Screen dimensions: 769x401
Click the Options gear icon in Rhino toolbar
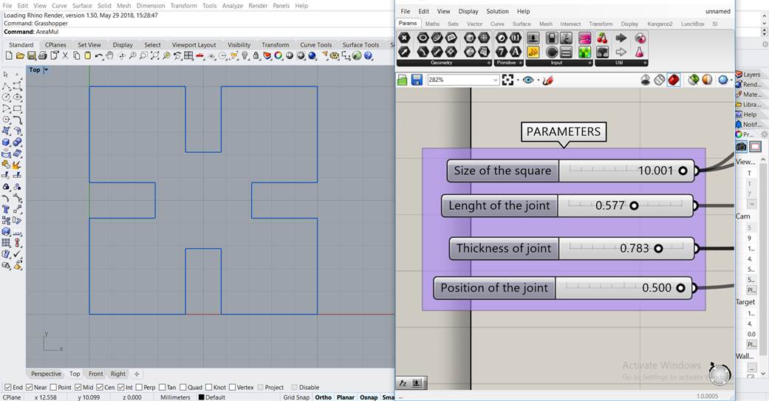[335, 56]
